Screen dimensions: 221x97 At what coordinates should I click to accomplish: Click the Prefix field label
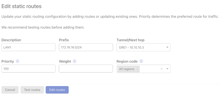[64, 40]
